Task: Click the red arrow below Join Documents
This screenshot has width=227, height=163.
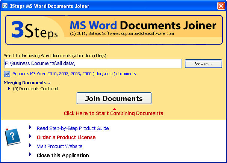Action: pos(114,109)
